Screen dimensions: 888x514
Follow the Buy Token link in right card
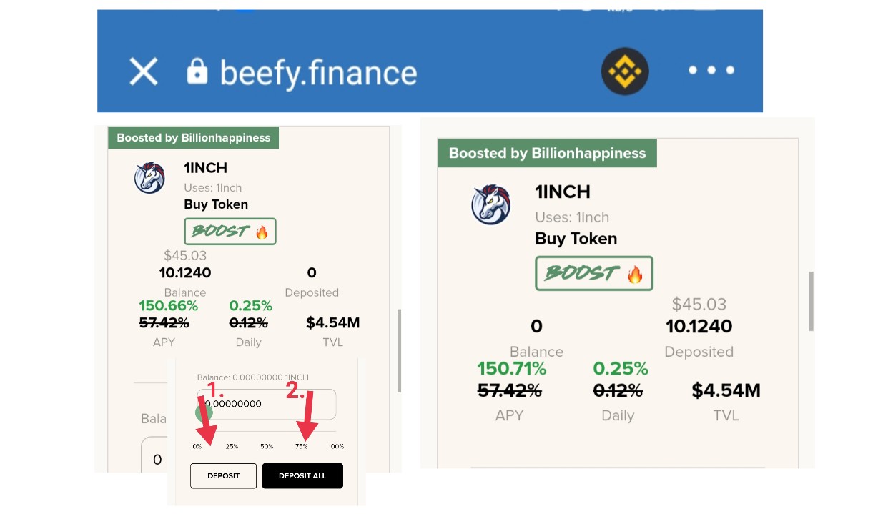[576, 239]
